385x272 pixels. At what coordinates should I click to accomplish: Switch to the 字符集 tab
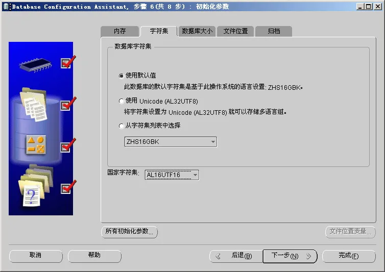click(159, 31)
